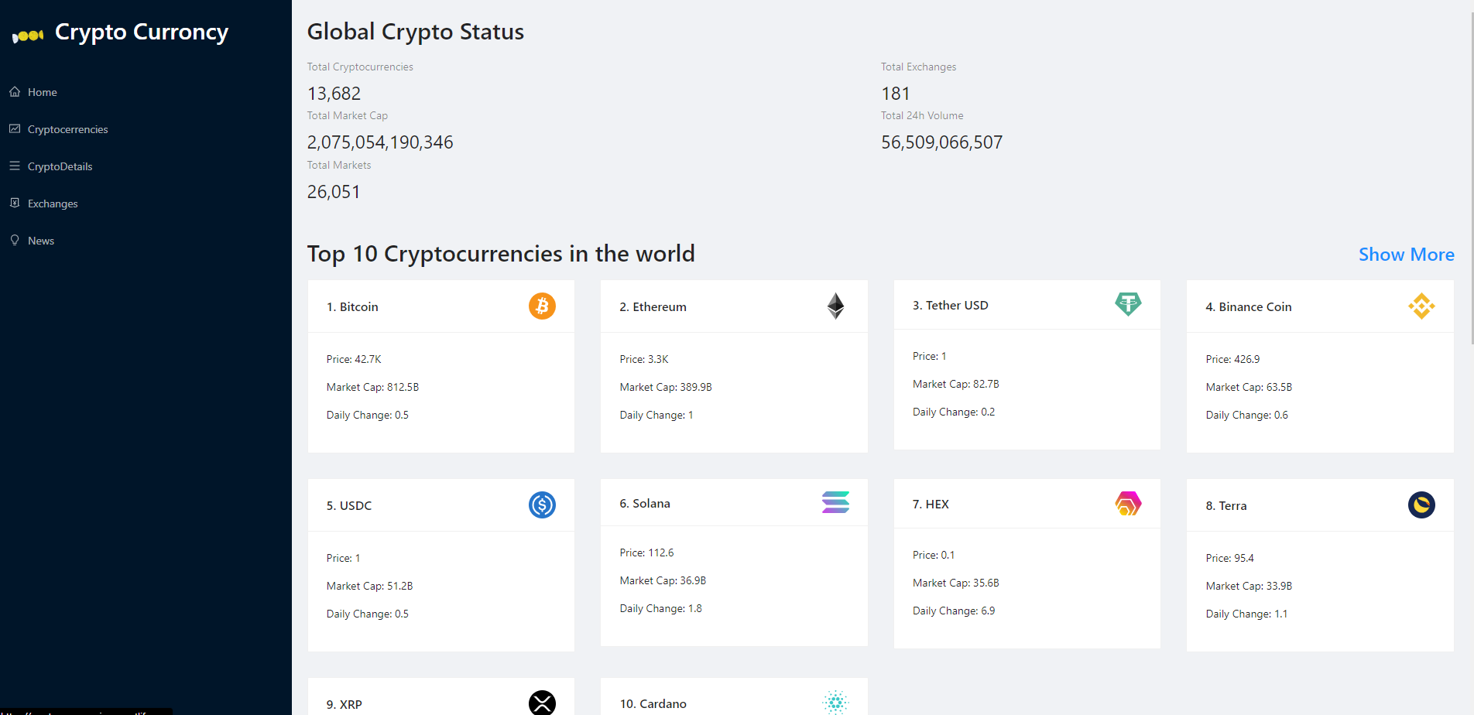The width and height of the screenshot is (1474, 715).
Task: Click the USDC blue dollar icon
Action: [542, 505]
